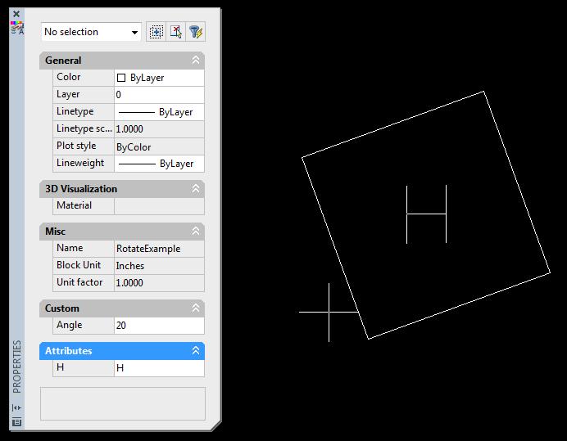The height and width of the screenshot is (441, 567).
Task: Click the Linetype scale 1.0000 field
Action: 159,129
